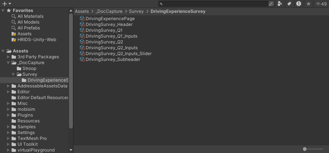Select All Materials saved search
The image size is (329, 153).
tap(30, 16)
